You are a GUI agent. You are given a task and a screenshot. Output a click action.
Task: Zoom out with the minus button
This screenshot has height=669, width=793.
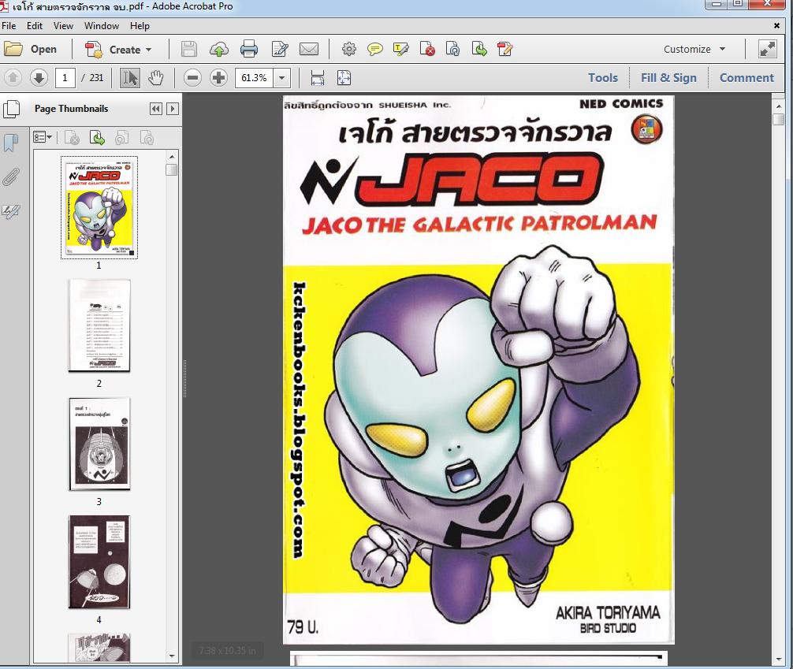pyautogui.click(x=192, y=78)
